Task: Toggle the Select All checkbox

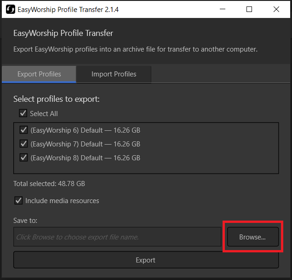Action: [x=23, y=113]
